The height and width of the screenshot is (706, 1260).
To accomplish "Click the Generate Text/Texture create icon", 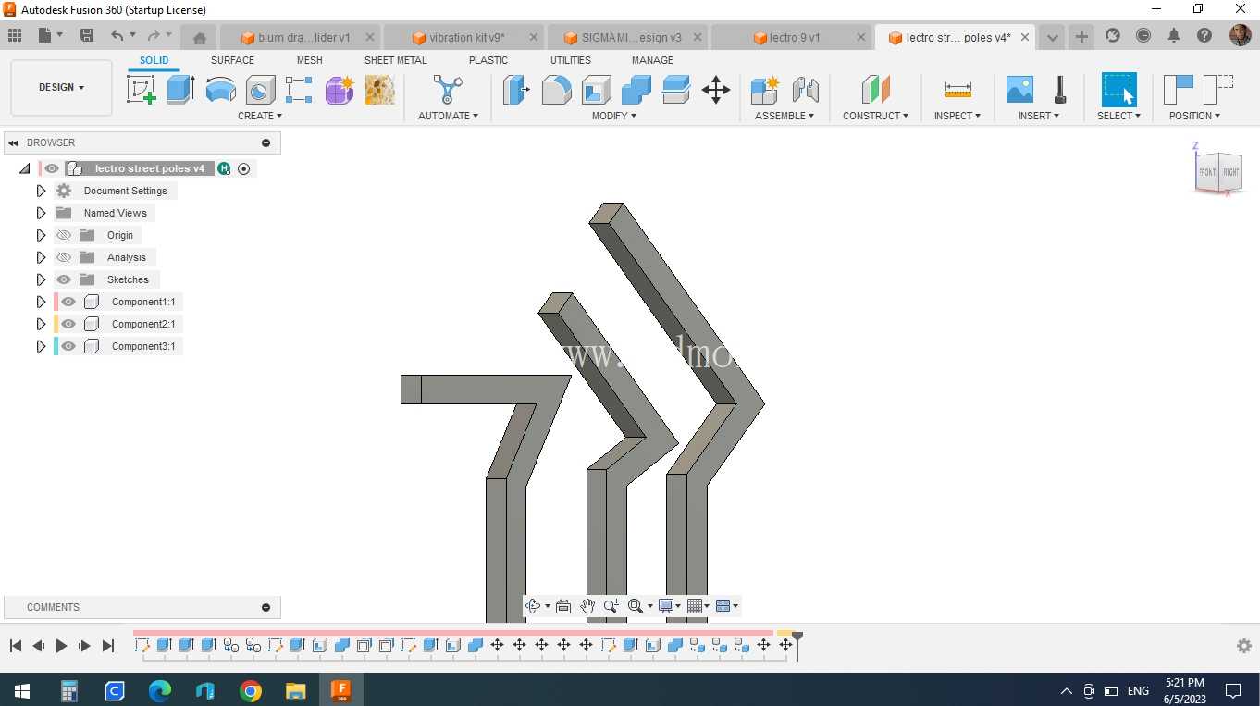I will (380, 90).
